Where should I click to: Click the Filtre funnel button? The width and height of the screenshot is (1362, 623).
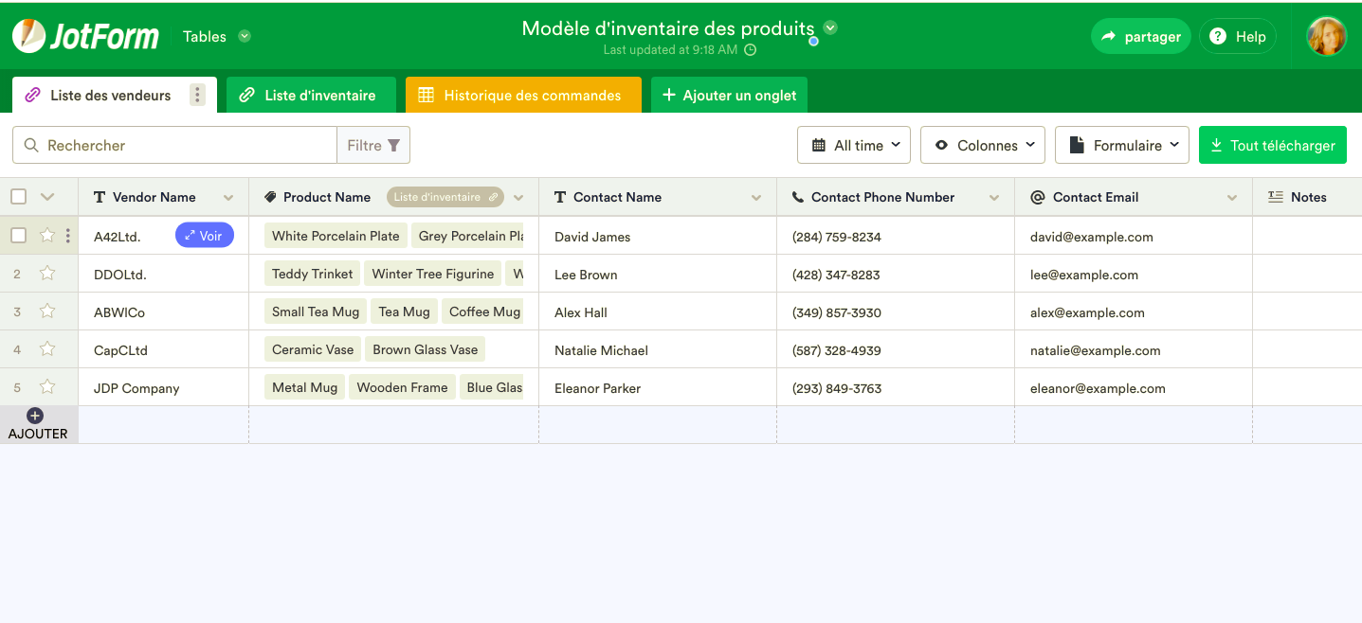pos(373,145)
